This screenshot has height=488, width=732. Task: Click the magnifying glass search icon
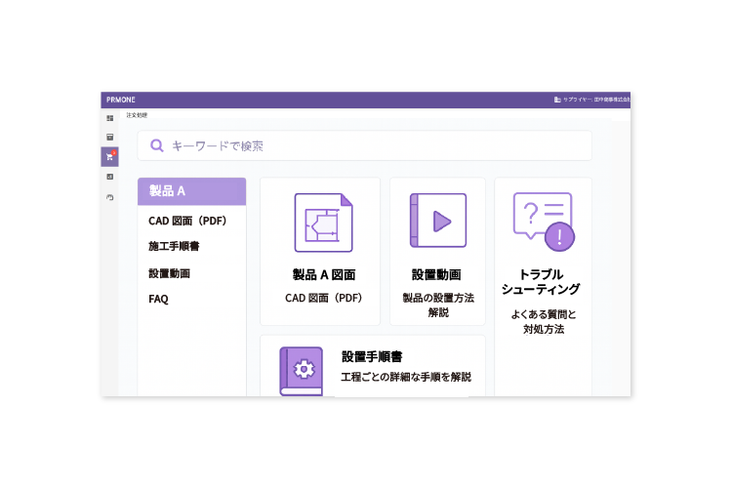[x=156, y=145]
